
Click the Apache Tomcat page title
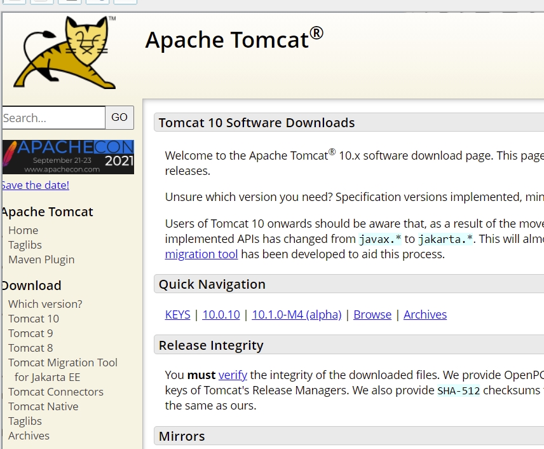[x=234, y=39]
